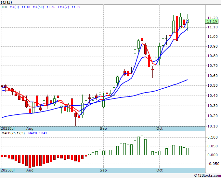Click the 10.60 price axis label
The width and height of the screenshot is (221, 178).
tap(213, 76)
